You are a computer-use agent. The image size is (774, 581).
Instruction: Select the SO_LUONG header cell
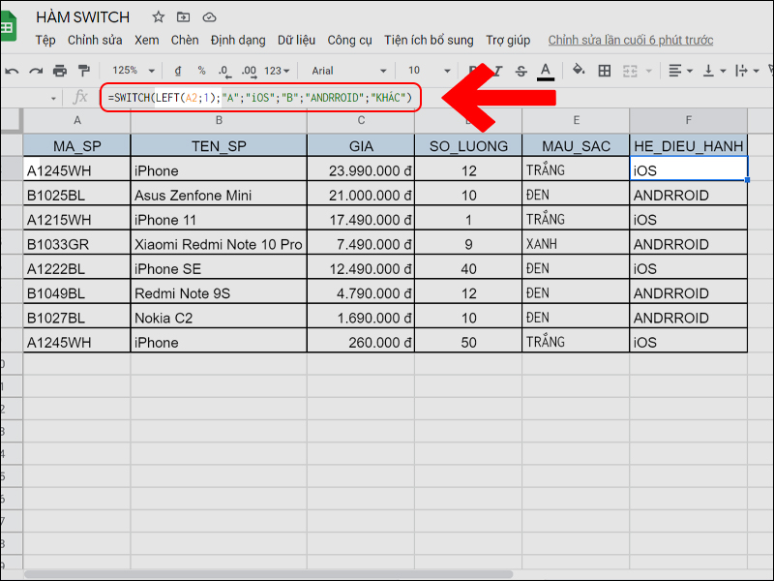[468, 146]
